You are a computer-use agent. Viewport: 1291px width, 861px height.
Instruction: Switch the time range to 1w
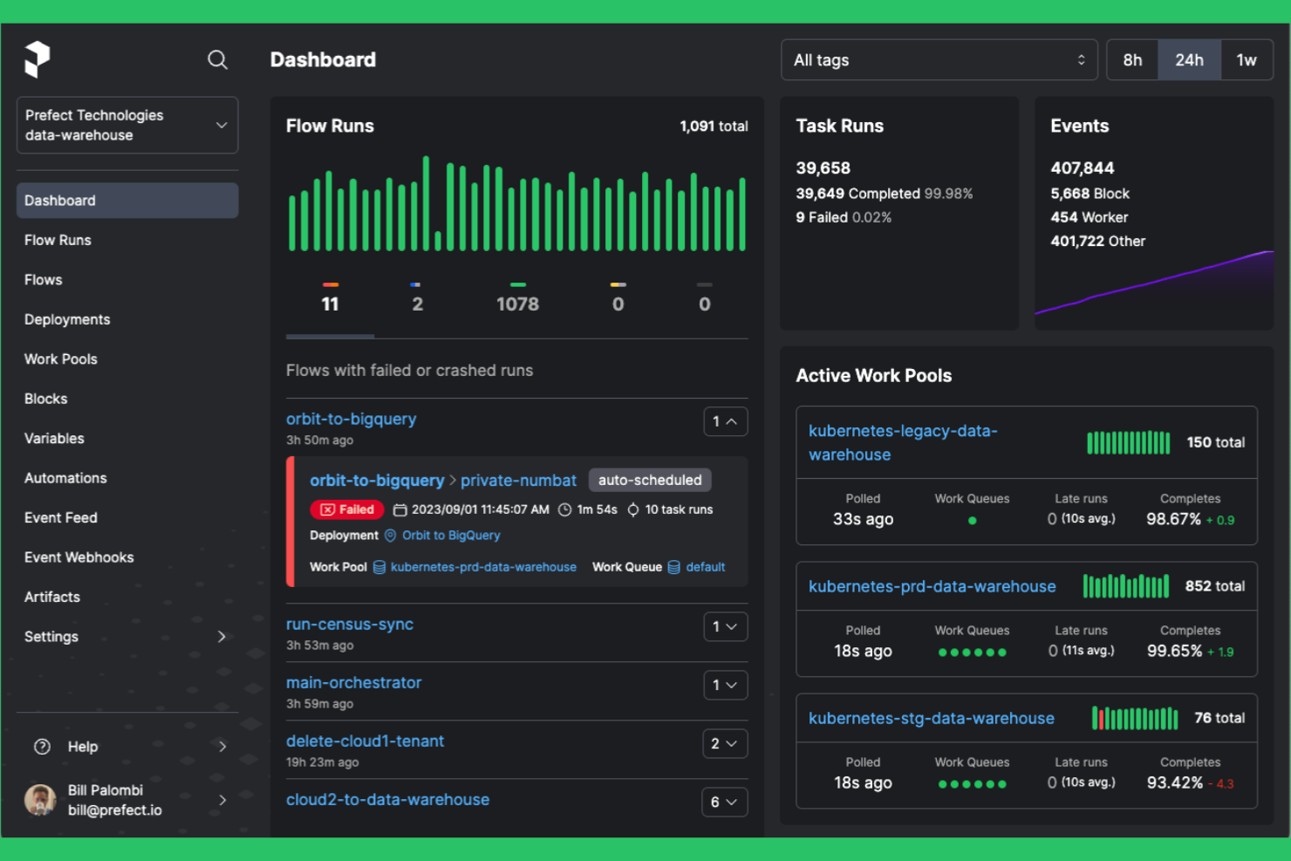coord(1247,59)
